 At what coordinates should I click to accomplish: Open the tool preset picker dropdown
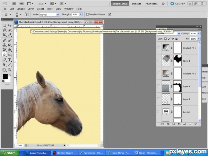pos(10,14)
